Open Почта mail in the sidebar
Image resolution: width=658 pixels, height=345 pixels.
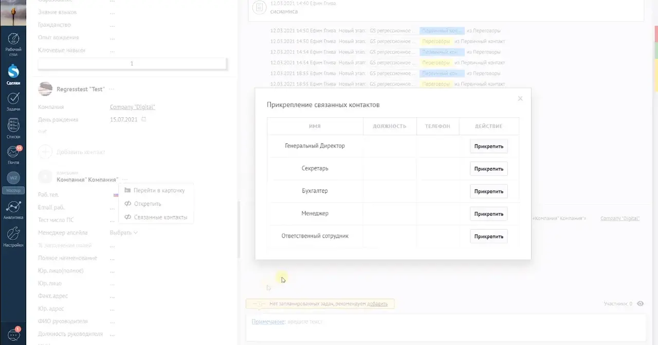click(x=13, y=155)
